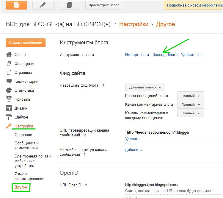Open Канал сообщений блога Полный dropdown
This screenshot has width=223, height=198.
pos(190,96)
